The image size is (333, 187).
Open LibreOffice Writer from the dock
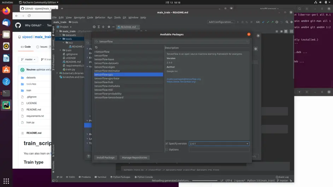6,58
